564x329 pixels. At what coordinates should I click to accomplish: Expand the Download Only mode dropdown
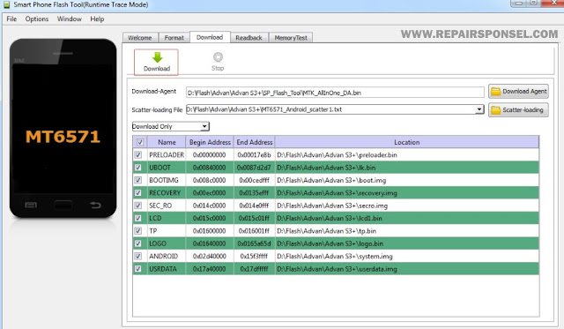[204, 126]
